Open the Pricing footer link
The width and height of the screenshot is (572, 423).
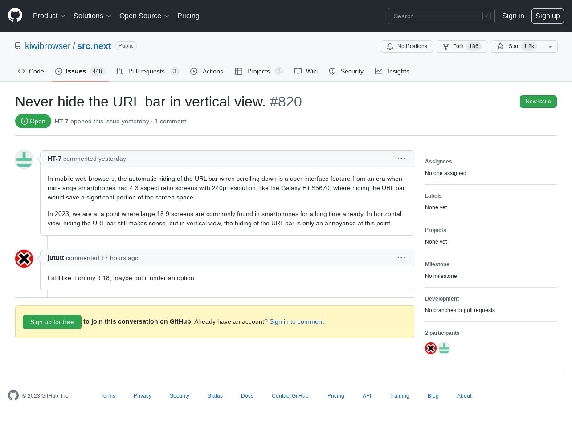pyautogui.click(x=336, y=396)
